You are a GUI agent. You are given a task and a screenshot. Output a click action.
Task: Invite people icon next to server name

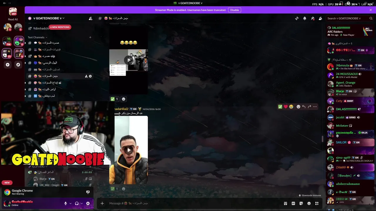(x=90, y=18)
